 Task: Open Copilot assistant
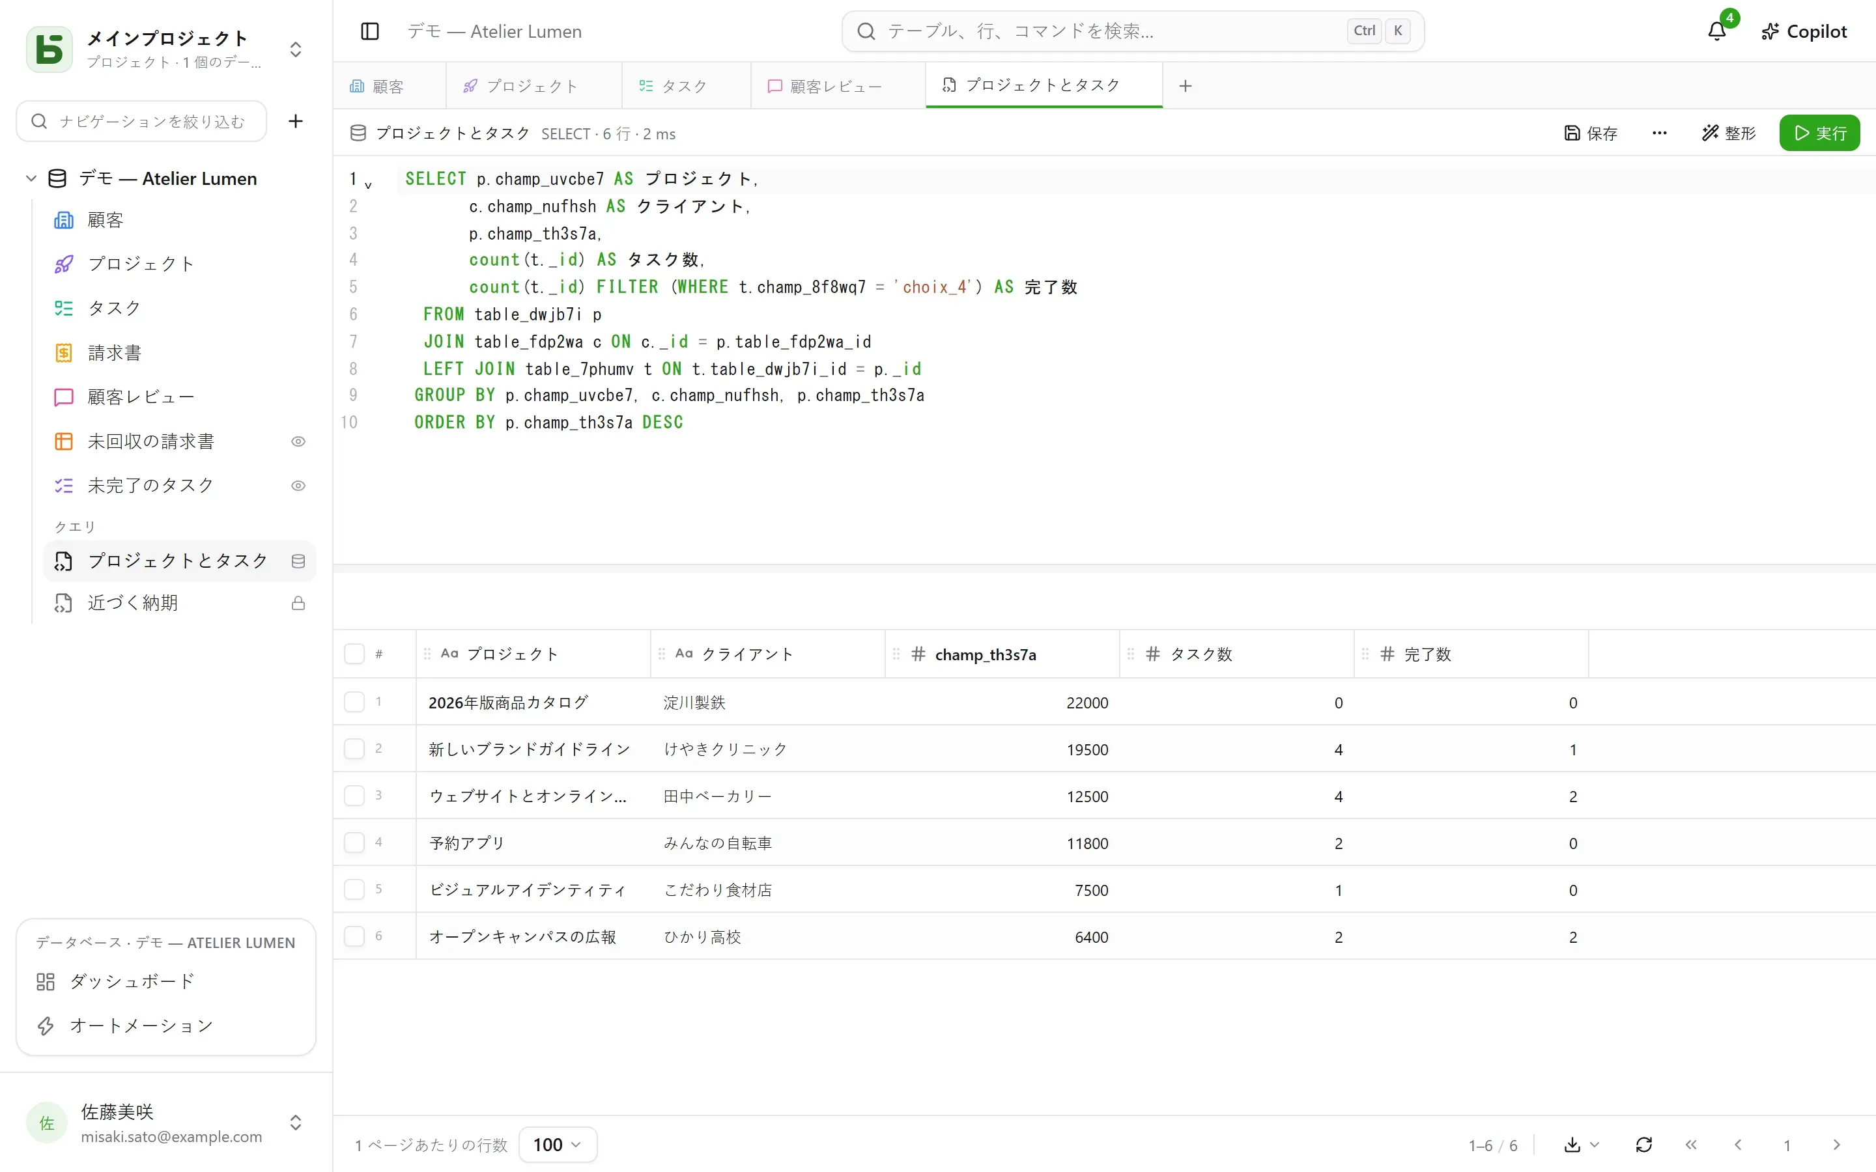1804,31
